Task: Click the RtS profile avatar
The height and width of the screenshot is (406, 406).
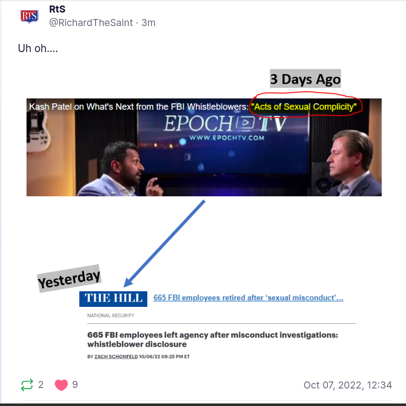Action: 30,17
